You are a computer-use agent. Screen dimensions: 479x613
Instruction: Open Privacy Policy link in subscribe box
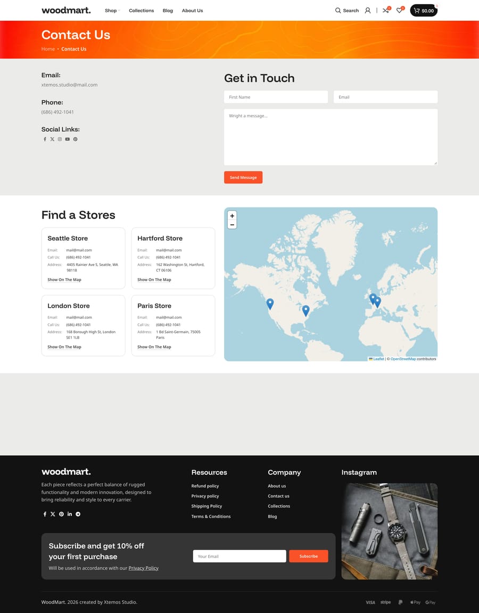(143, 568)
